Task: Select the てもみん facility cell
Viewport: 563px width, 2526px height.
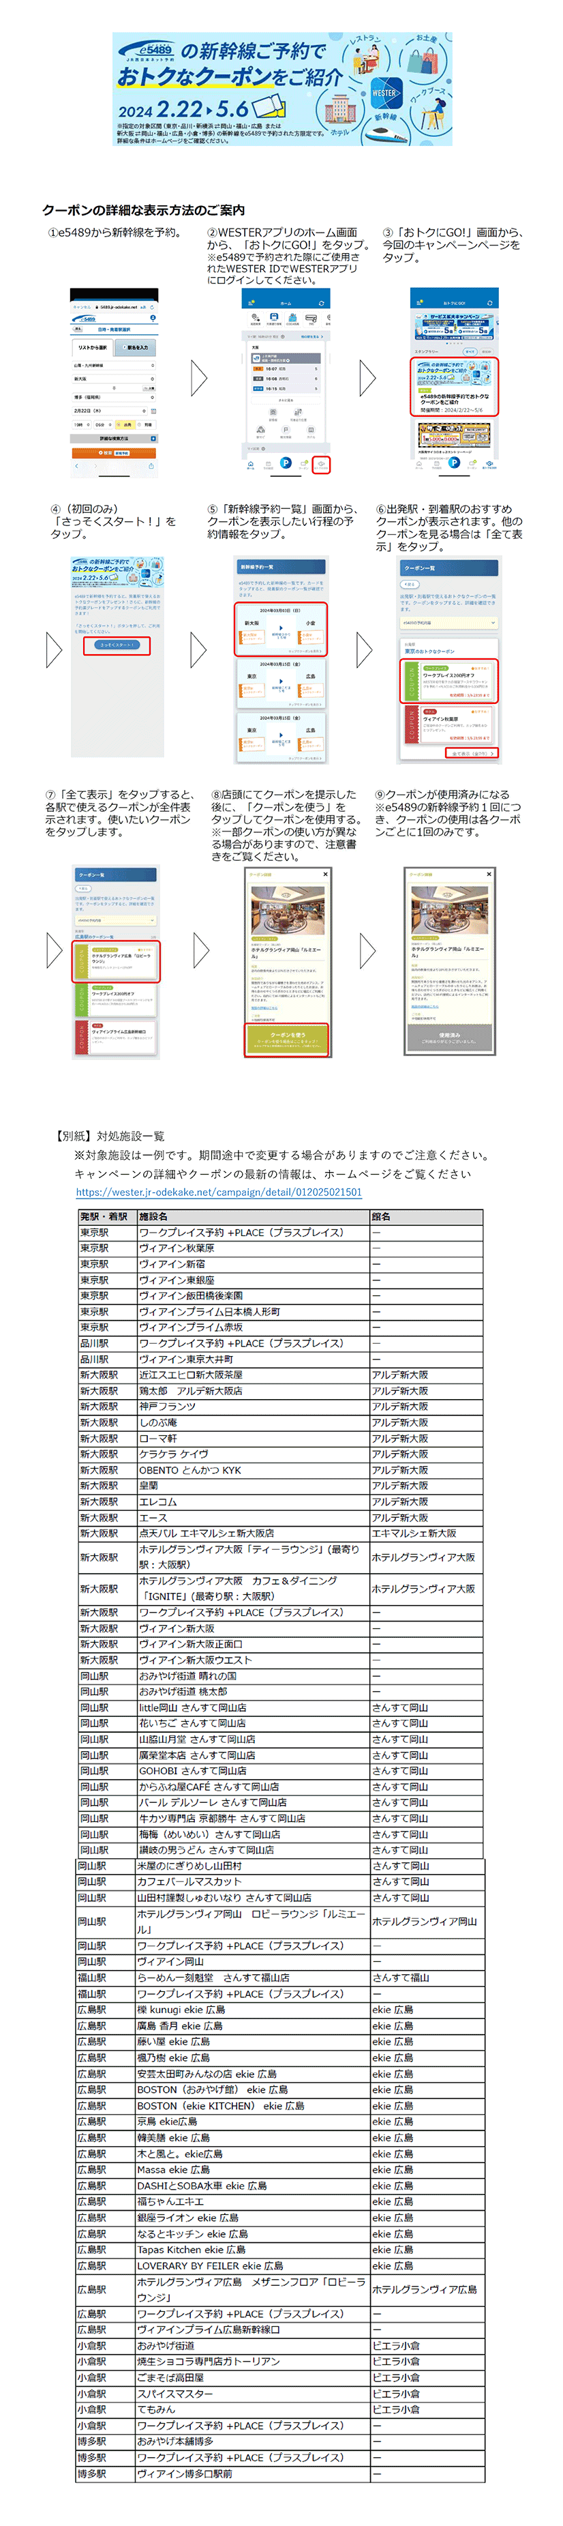Action: pos(253,2409)
